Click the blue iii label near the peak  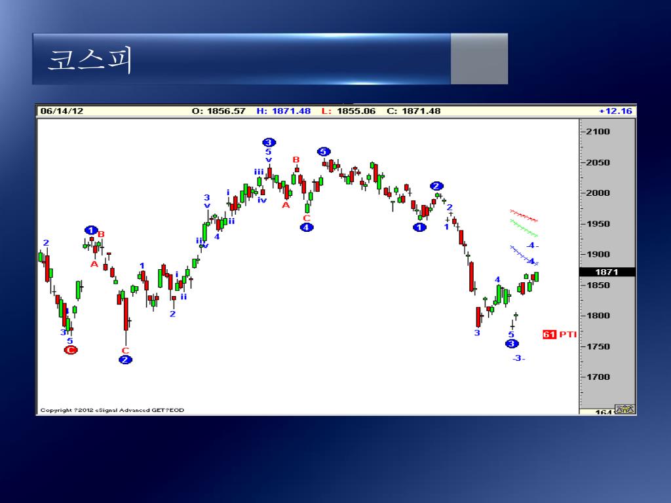coord(259,172)
